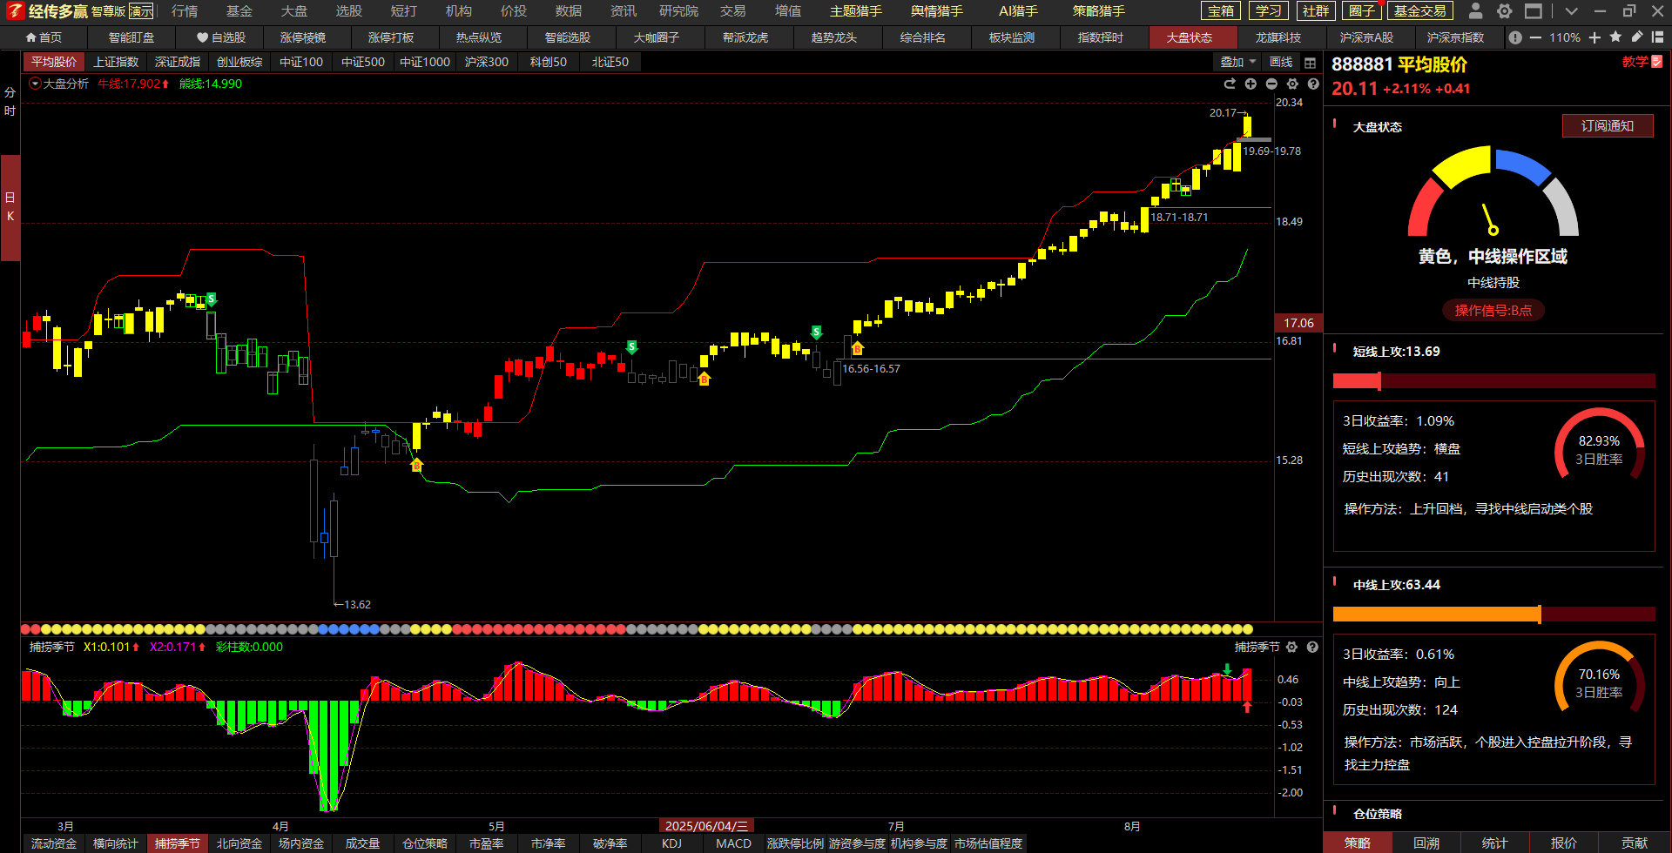
Task: Click the window layout icon in title bar
Action: 1533,11
